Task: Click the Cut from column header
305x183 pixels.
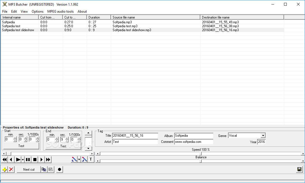Action: pyautogui.click(x=51, y=17)
